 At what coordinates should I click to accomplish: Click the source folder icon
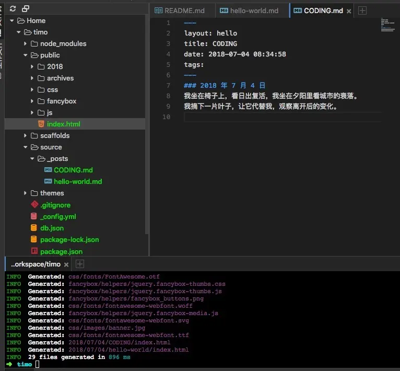click(34, 147)
